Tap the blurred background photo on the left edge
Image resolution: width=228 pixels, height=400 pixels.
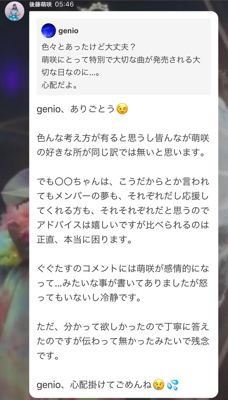[14, 219]
